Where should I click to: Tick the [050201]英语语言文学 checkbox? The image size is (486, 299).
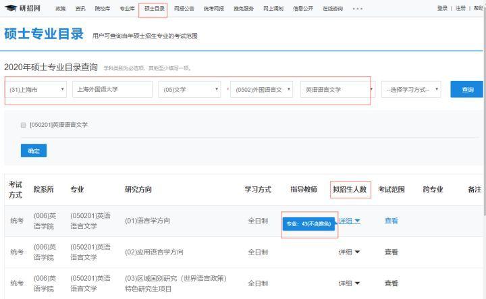point(23,125)
